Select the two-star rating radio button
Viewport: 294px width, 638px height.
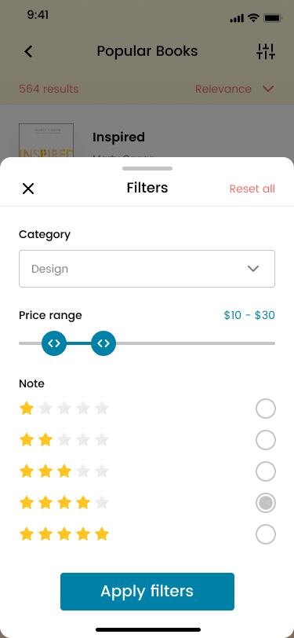(266, 440)
